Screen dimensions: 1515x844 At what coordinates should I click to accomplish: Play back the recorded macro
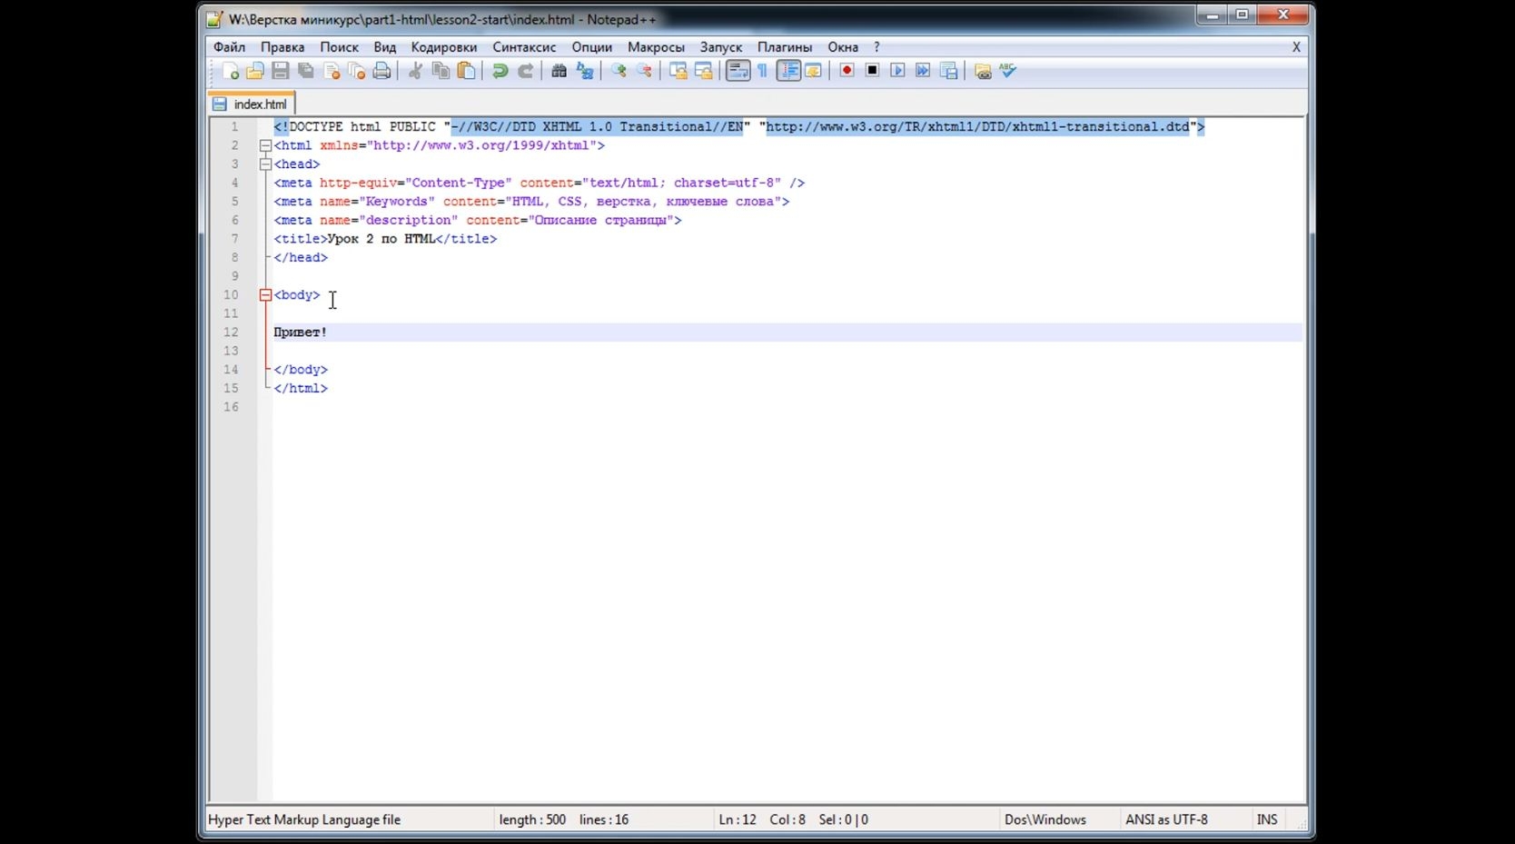point(897,71)
